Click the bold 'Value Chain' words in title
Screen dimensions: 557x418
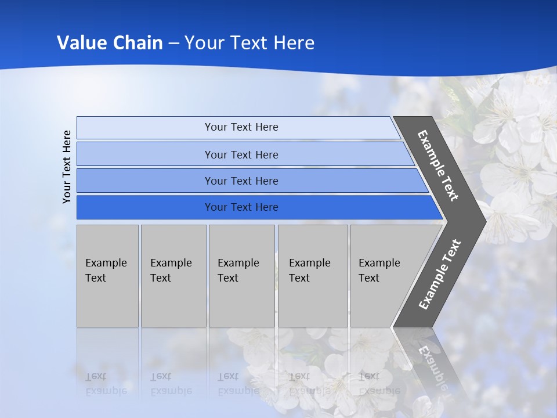click(x=110, y=42)
